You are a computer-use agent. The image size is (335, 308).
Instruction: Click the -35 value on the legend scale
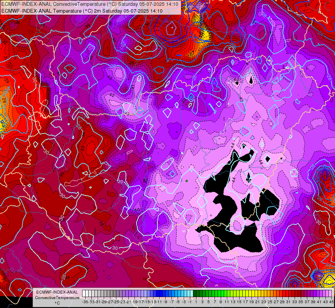pyautogui.click(x=85, y=302)
